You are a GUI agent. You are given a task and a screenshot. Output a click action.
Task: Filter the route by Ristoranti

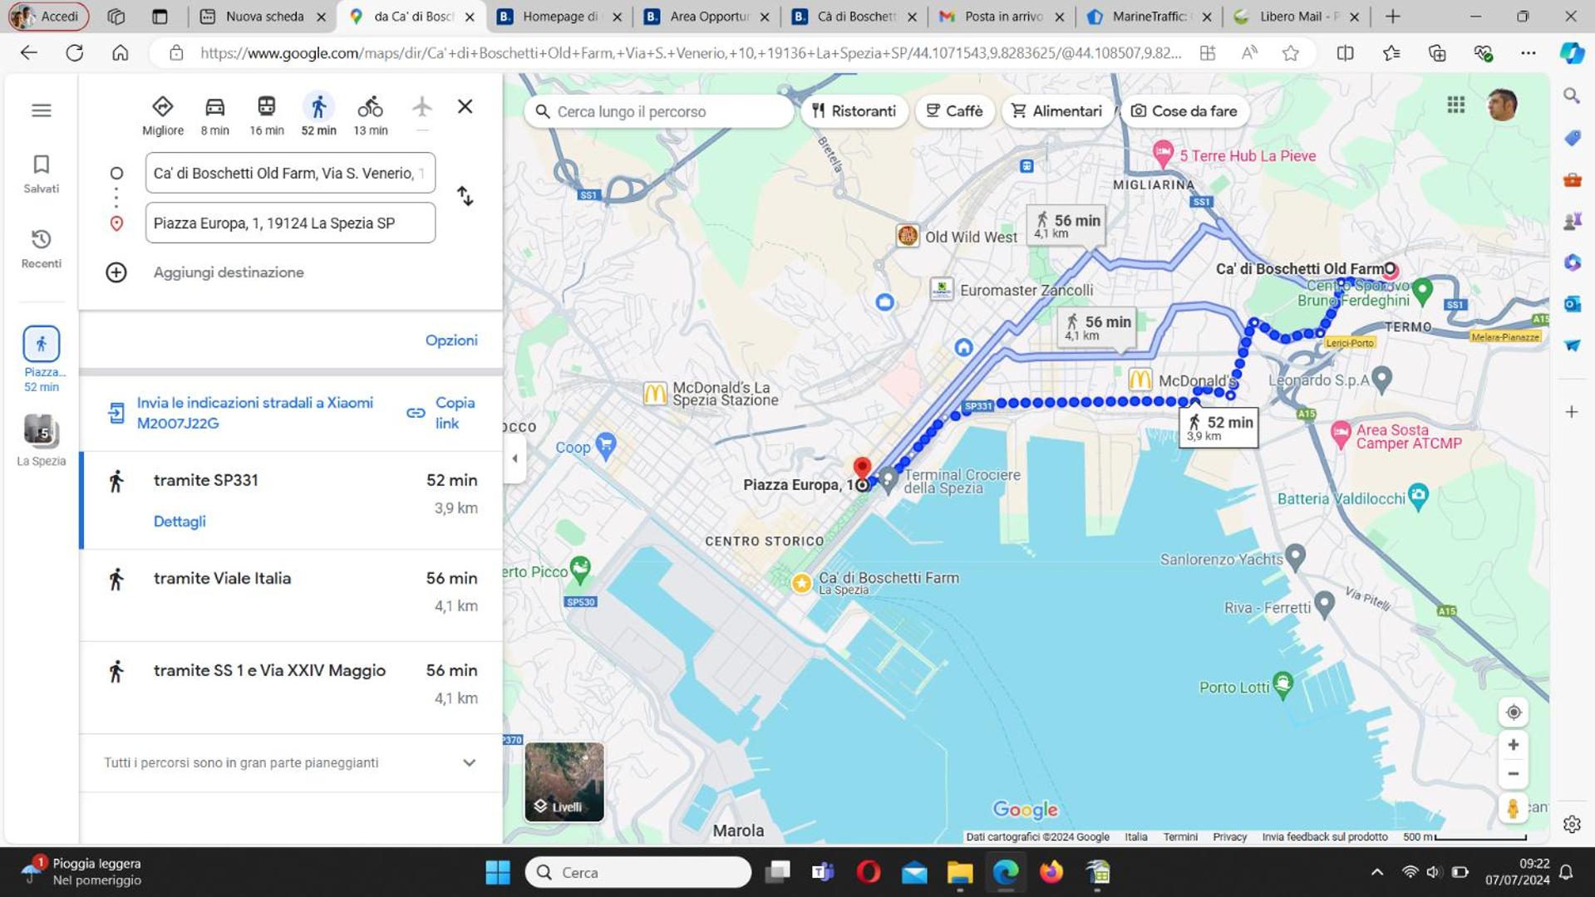[854, 111]
